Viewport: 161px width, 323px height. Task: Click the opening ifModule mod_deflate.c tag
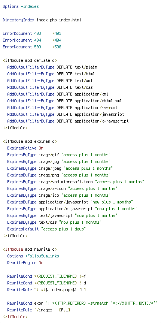click(x=30, y=60)
